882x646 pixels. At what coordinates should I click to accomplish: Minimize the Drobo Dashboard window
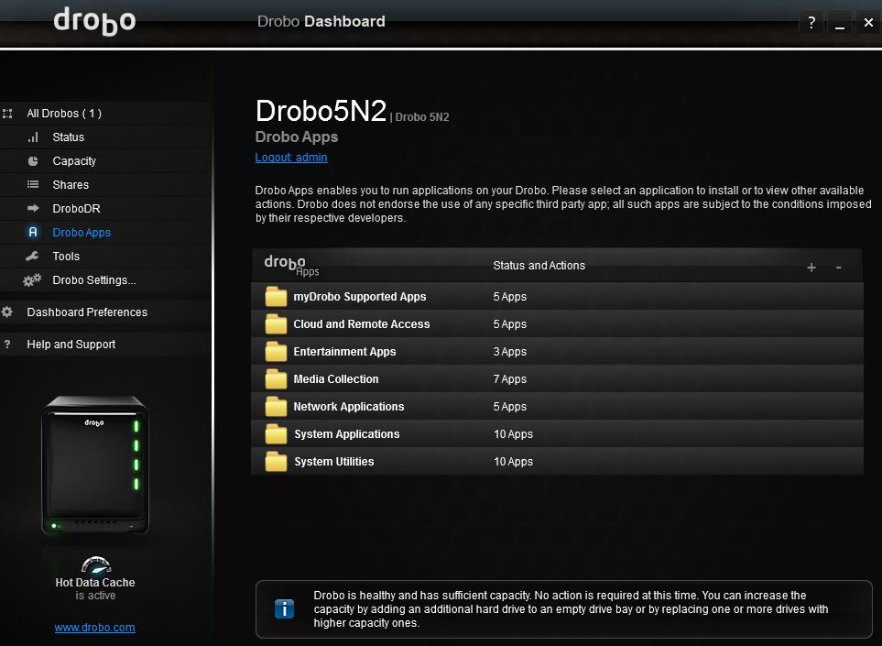[x=840, y=23]
